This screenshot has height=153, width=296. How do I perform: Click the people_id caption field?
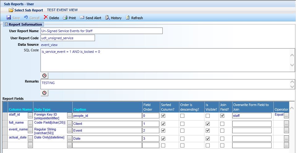(x=107, y=116)
